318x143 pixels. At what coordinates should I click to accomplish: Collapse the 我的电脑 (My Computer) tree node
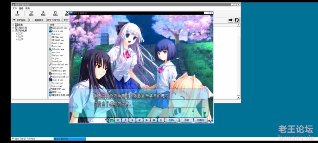[14, 31]
